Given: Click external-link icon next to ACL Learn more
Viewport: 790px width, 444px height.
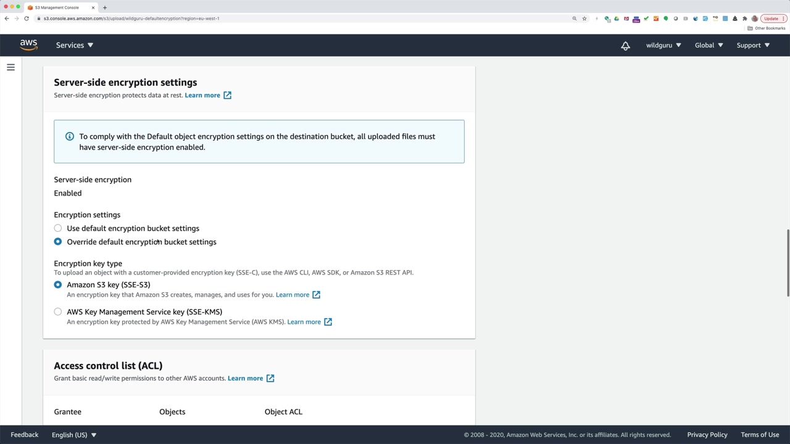Looking at the screenshot, I should click(270, 379).
